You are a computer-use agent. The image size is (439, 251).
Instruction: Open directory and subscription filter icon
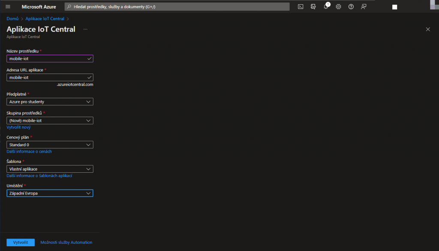pyautogui.click(x=313, y=6)
